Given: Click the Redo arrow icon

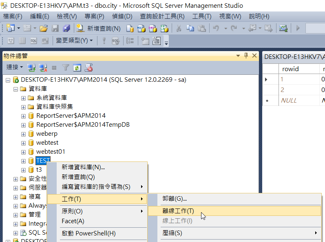Looking at the screenshot, I should (234, 28).
